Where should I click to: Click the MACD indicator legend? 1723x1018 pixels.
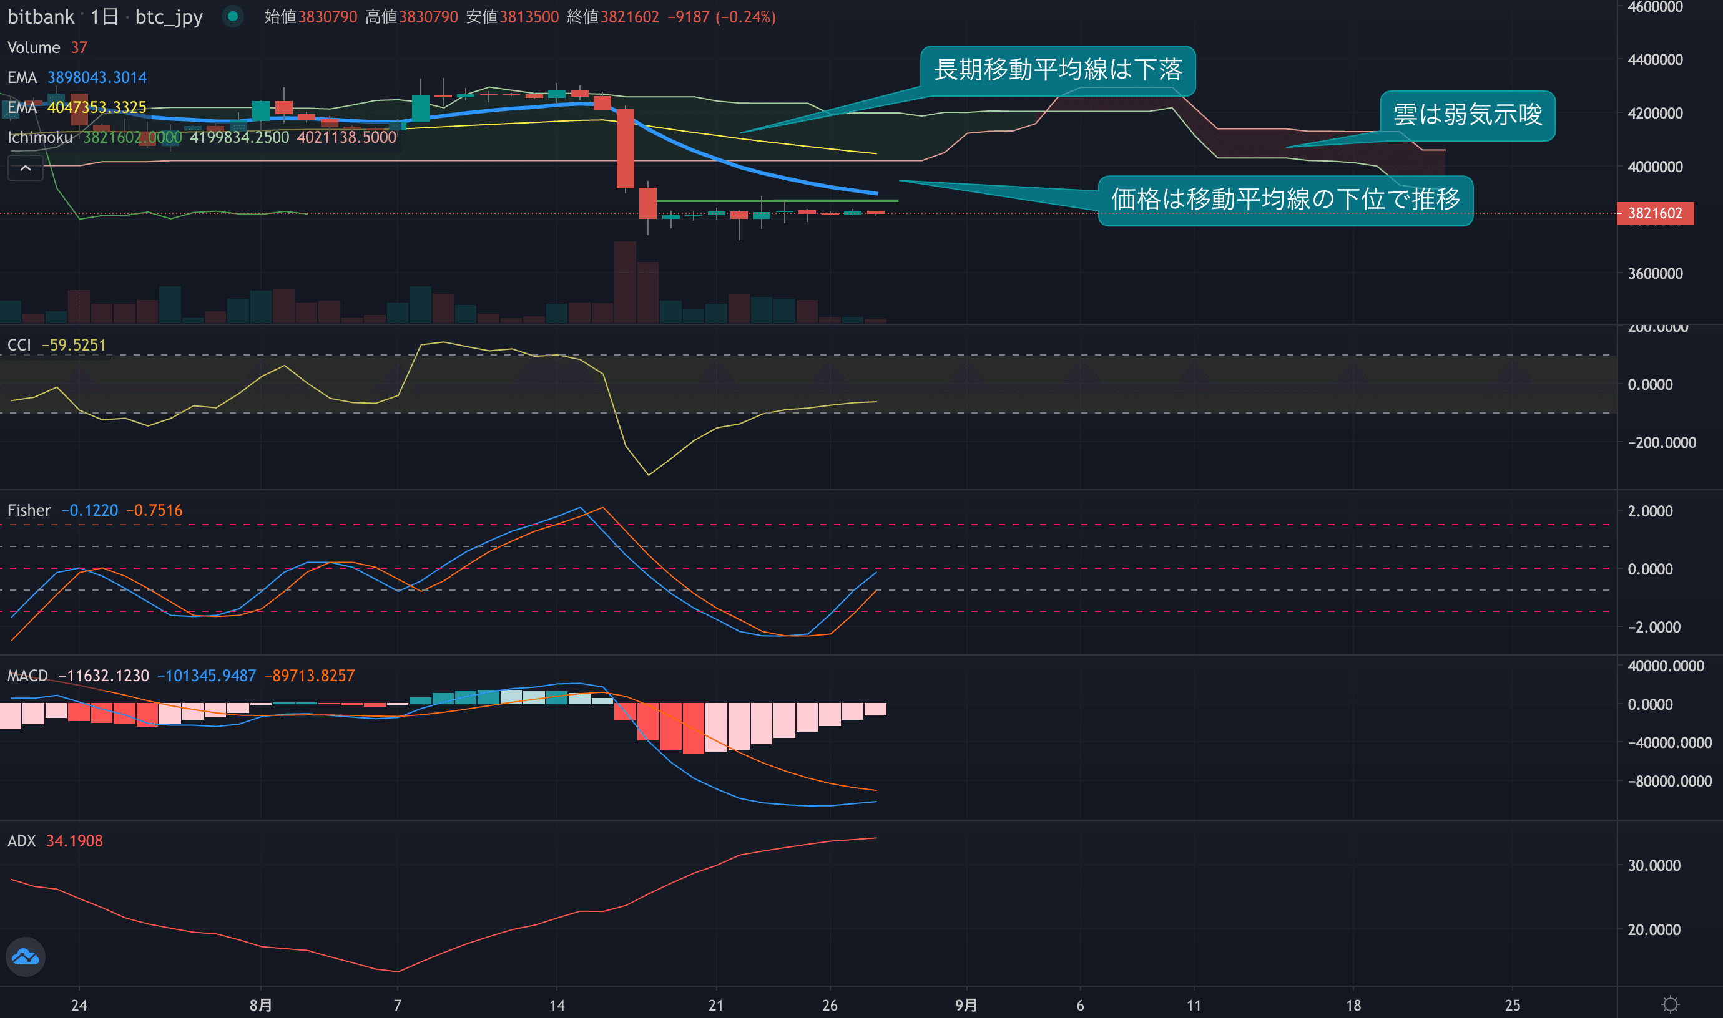(27, 676)
